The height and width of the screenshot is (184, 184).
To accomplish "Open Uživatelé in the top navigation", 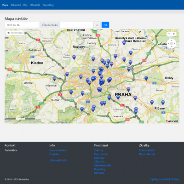I will [x=35, y=5].
